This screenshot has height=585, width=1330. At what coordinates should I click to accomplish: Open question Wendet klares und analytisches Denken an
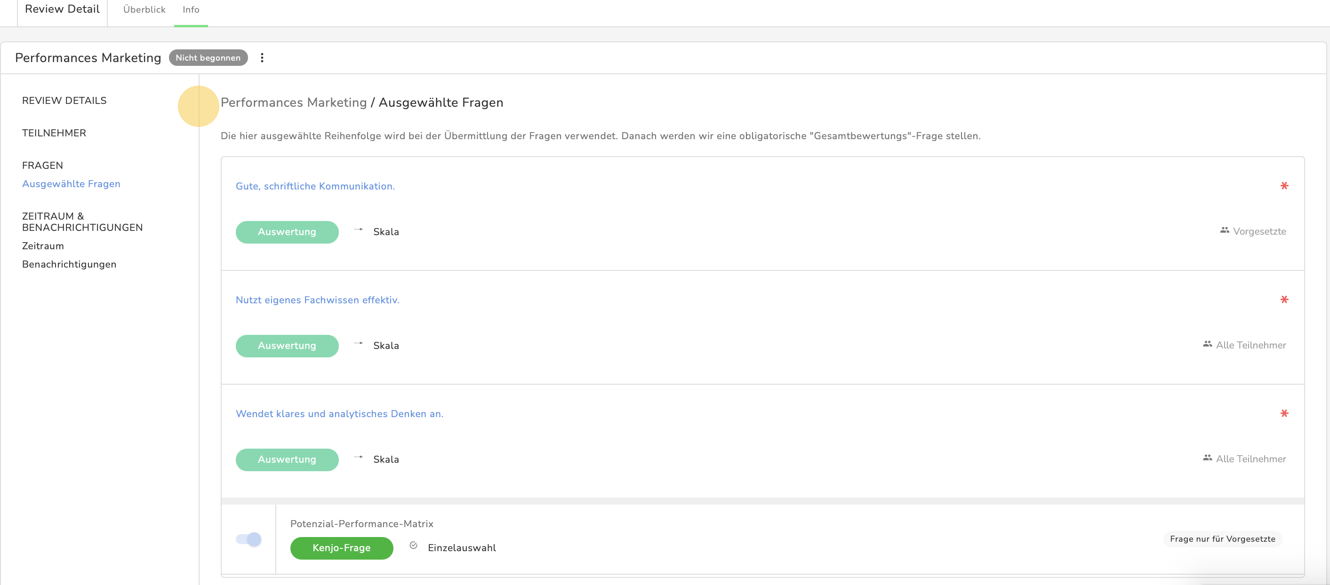coord(339,414)
